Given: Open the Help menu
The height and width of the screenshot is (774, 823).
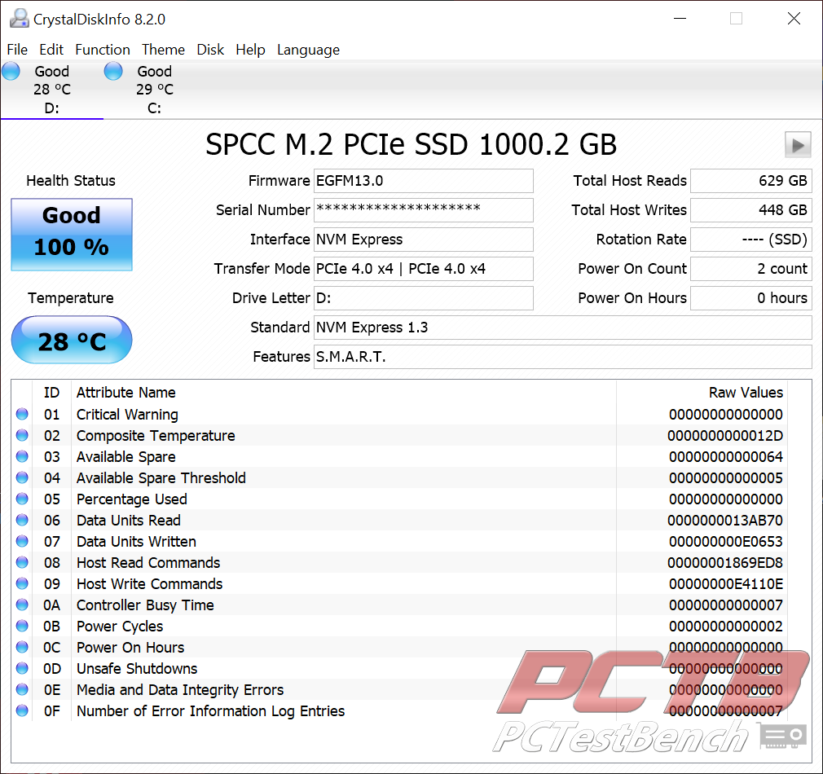Looking at the screenshot, I should 250,50.
